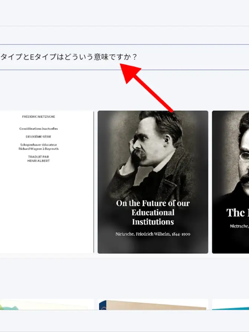Click the word 'Institutions' on the middle cover

(x=153, y=222)
